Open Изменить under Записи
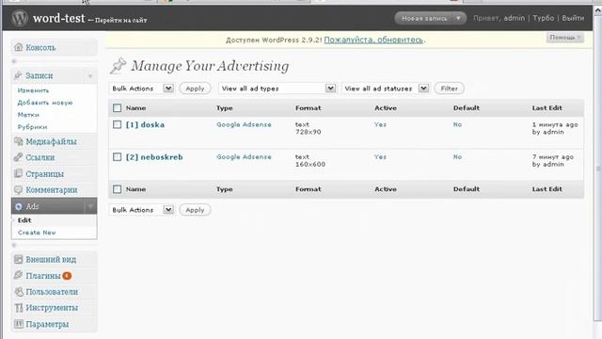 34,90
